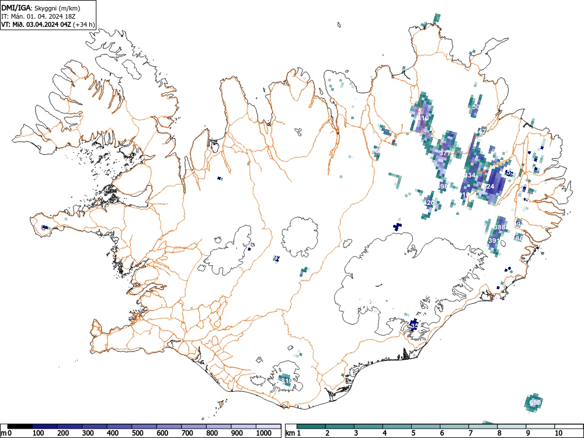The width and height of the screenshot is (584, 438).
Task: Click the '680' offshore value label
Action: [535, 402]
